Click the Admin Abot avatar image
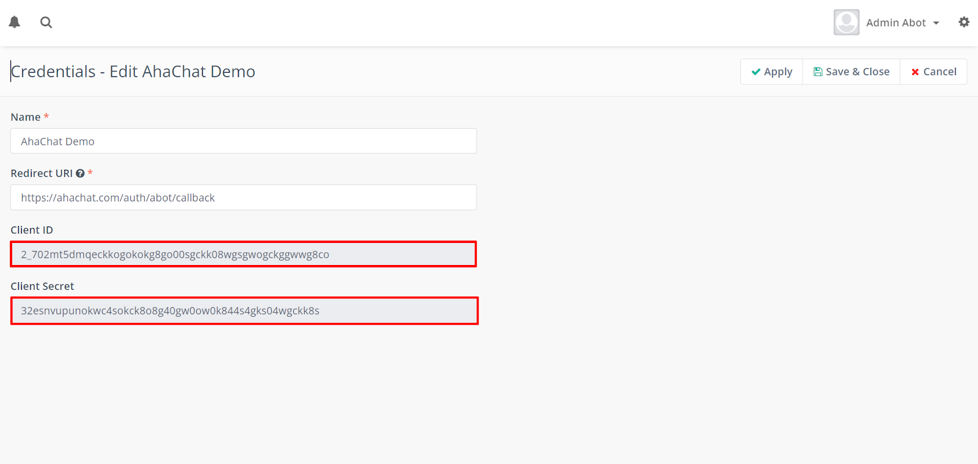 coord(847,23)
